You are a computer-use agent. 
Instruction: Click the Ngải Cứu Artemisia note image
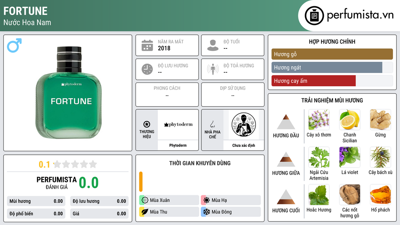click(319, 157)
